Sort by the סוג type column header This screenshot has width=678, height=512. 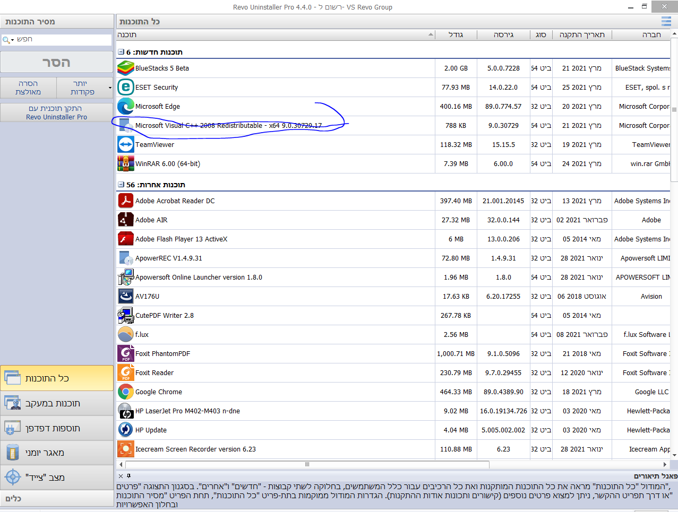[541, 34]
